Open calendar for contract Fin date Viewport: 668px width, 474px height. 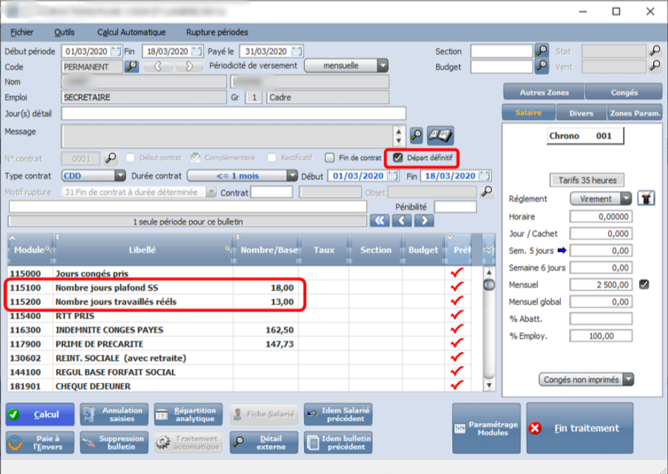pos(484,176)
